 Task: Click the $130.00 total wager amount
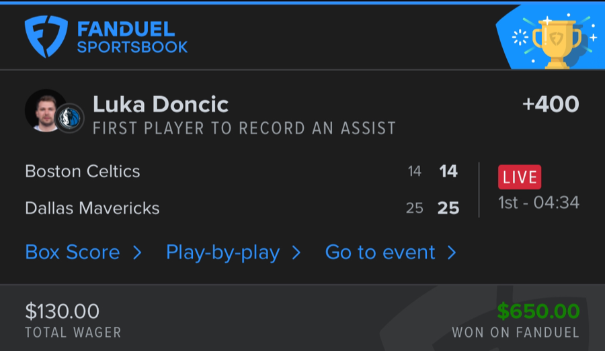(62, 311)
